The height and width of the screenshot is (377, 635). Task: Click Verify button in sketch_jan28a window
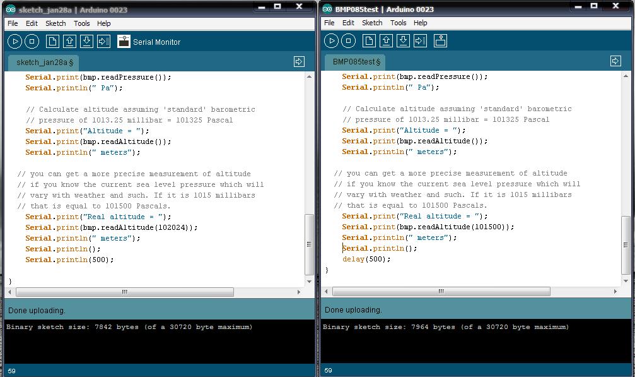(x=15, y=41)
